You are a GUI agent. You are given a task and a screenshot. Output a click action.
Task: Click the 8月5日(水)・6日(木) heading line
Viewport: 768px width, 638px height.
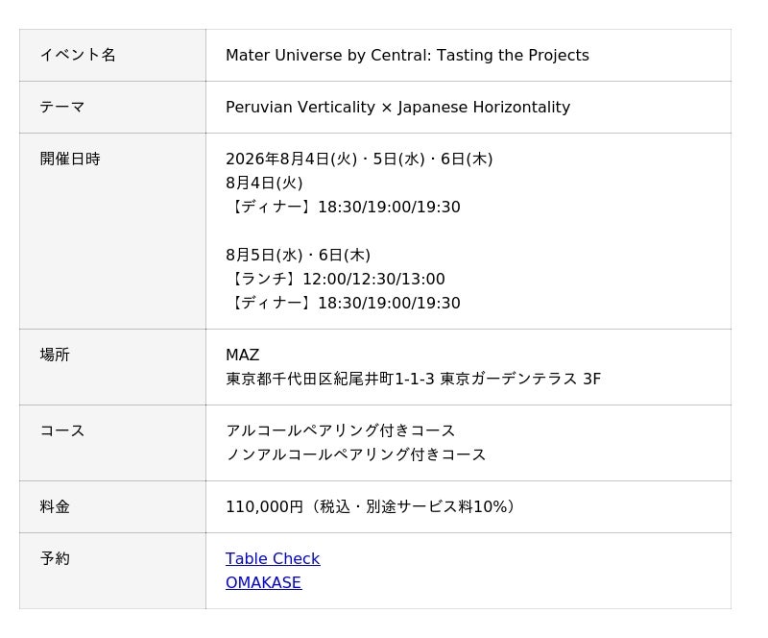click(x=298, y=255)
